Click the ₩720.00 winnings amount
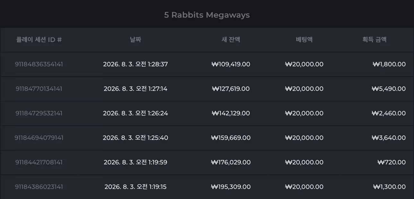 [x=392, y=162]
